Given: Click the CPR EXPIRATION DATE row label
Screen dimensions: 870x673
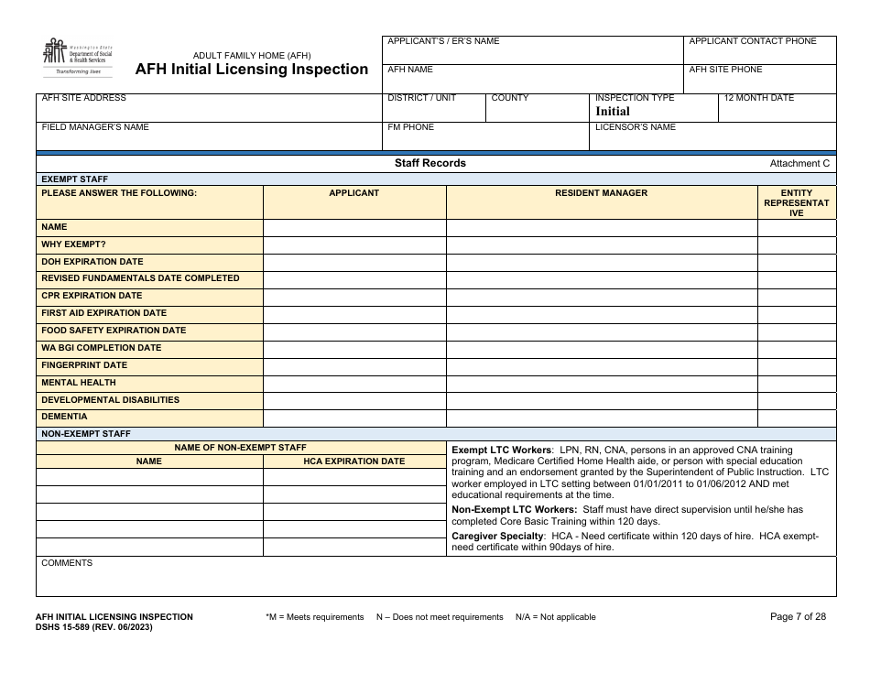Looking at the screenshot, I should pos(92,296).
